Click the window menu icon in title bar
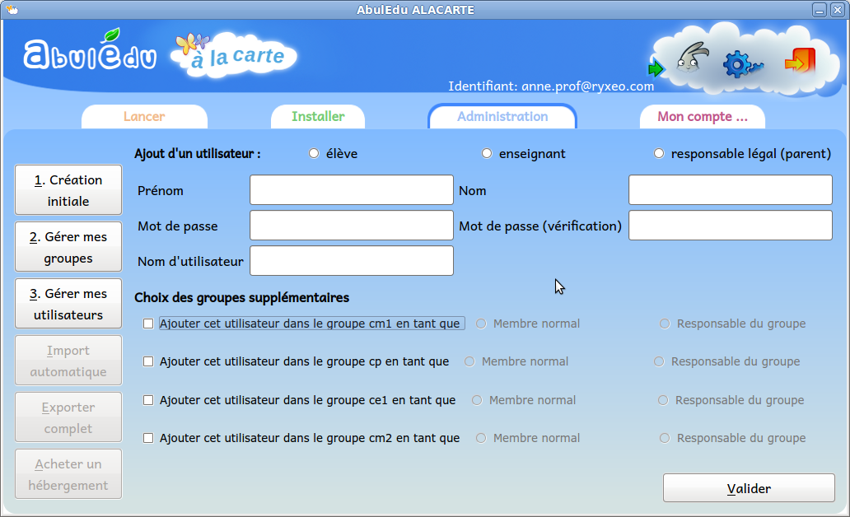The width and height of the screenshot is (850, 517). (x=12, y=10)
